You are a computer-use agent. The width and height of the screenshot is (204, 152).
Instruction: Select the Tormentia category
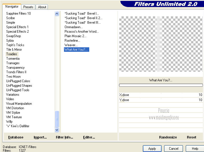point(13,59)
